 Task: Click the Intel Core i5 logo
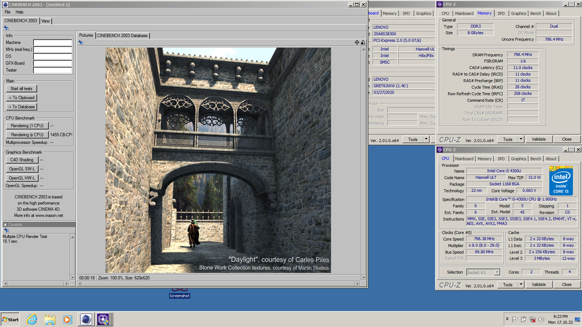coord(561,181)
